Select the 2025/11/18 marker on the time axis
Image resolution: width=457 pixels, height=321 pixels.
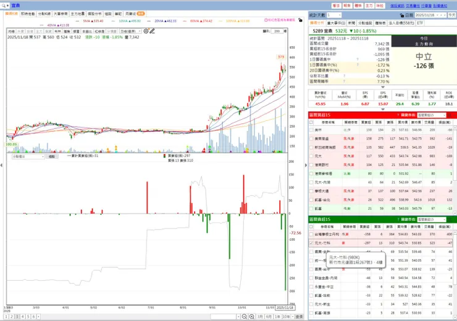point(285,307)
